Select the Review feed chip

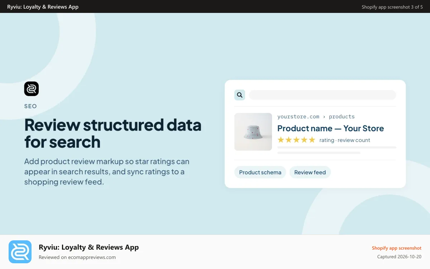point(310,172)
